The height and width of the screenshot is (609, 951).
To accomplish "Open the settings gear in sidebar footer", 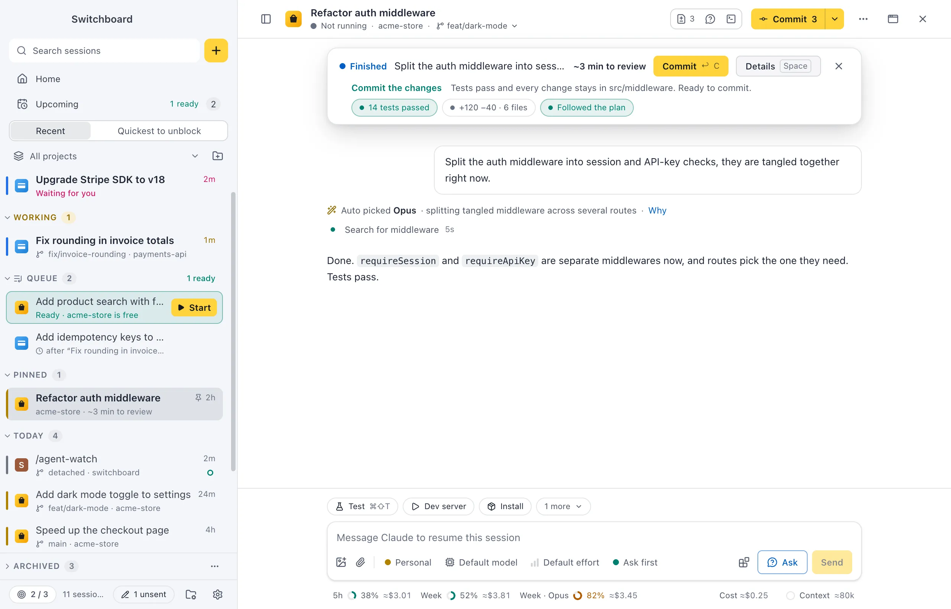I will pos(218,594).
